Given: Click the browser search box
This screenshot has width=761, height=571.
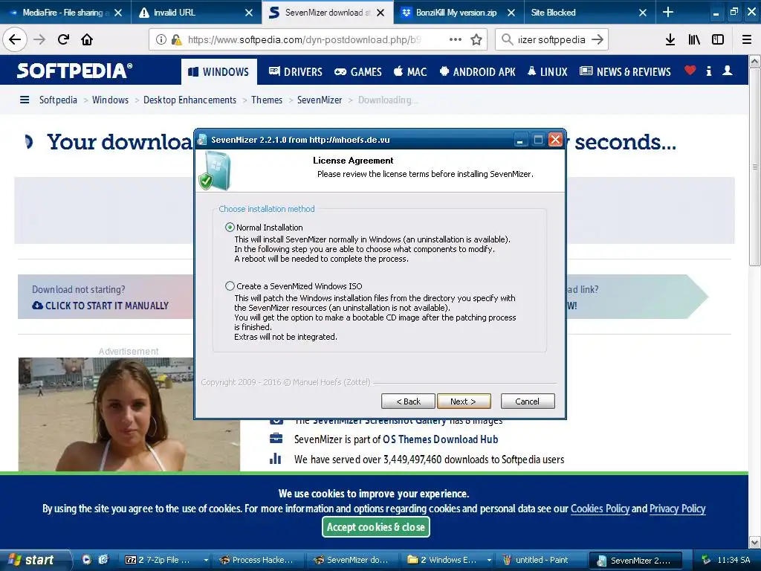Looking at the screenshot, I should click(x=551, y=39).
